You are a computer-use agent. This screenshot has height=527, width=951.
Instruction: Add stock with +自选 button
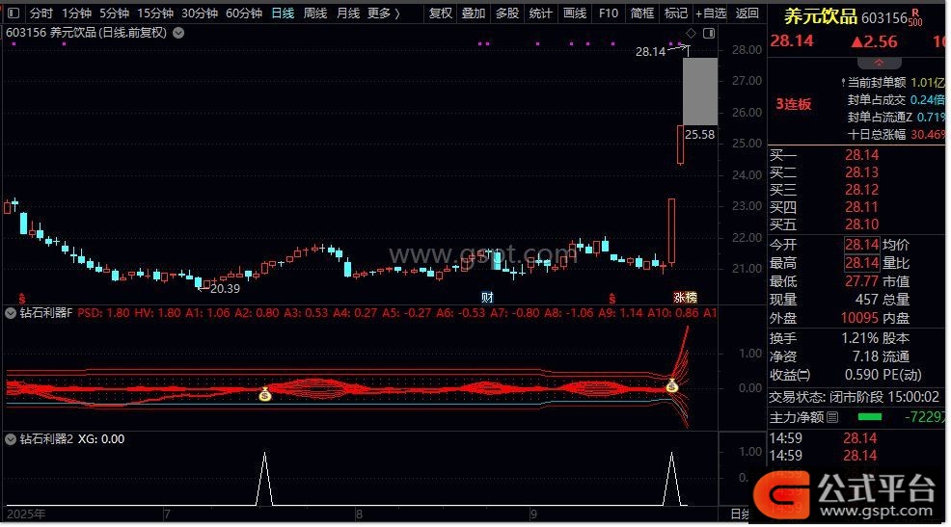coord(711,13)
